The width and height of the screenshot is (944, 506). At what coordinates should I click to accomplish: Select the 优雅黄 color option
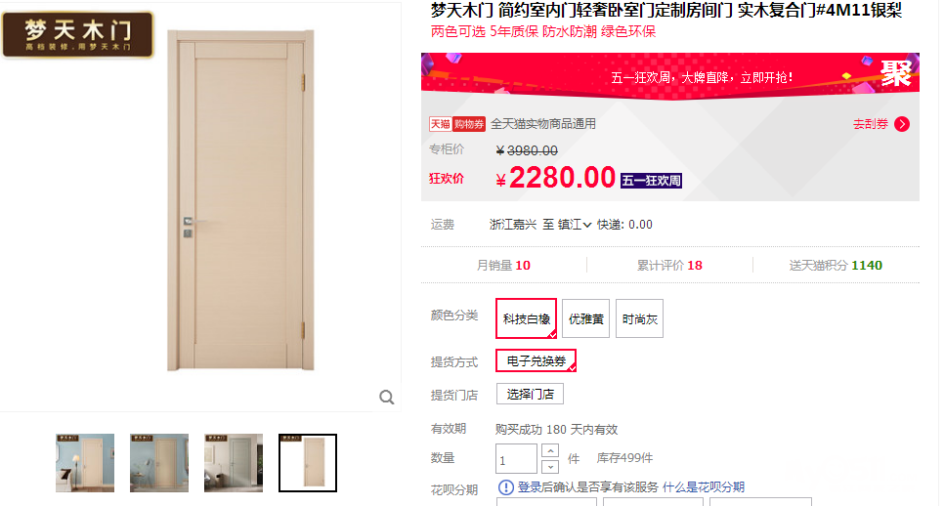click(x=585, y=318)
